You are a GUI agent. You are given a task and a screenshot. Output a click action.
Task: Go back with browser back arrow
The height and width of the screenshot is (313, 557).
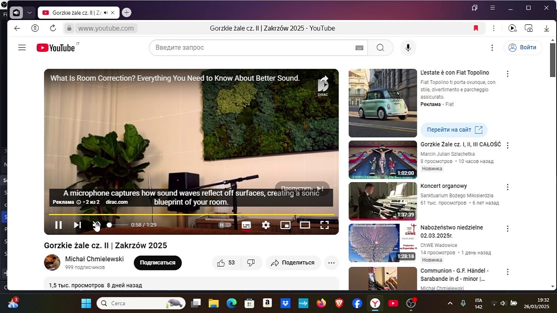(17, 28)
